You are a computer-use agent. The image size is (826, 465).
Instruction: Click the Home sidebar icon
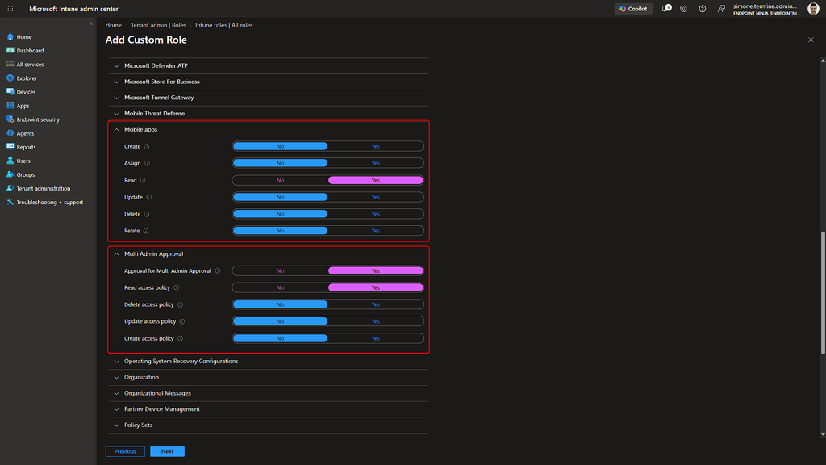coord(10,37)
